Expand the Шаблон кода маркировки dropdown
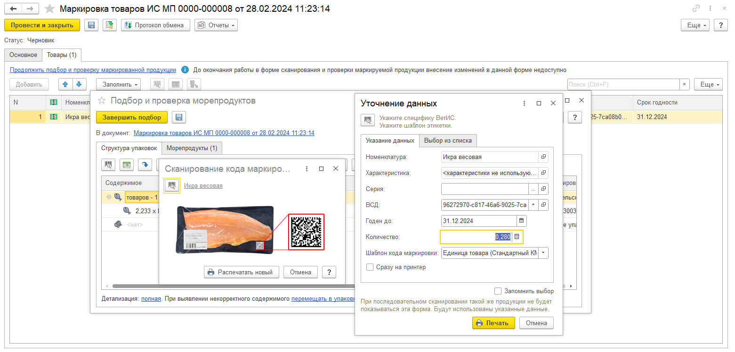This screenshot has width=735, height=352. (x=543, y=253)
